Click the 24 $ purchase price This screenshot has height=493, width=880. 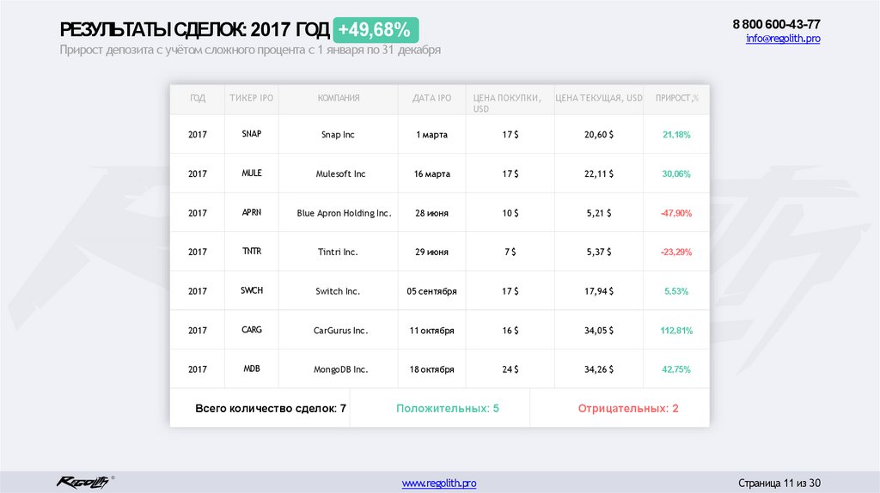click(510, 369)
